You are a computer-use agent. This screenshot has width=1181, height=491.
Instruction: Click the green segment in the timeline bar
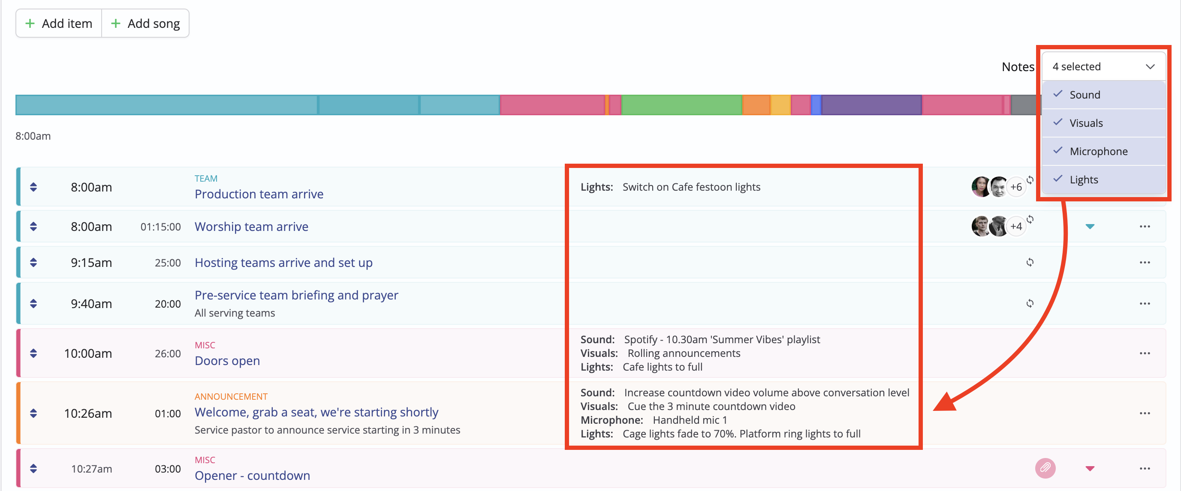tap(681, 105)
